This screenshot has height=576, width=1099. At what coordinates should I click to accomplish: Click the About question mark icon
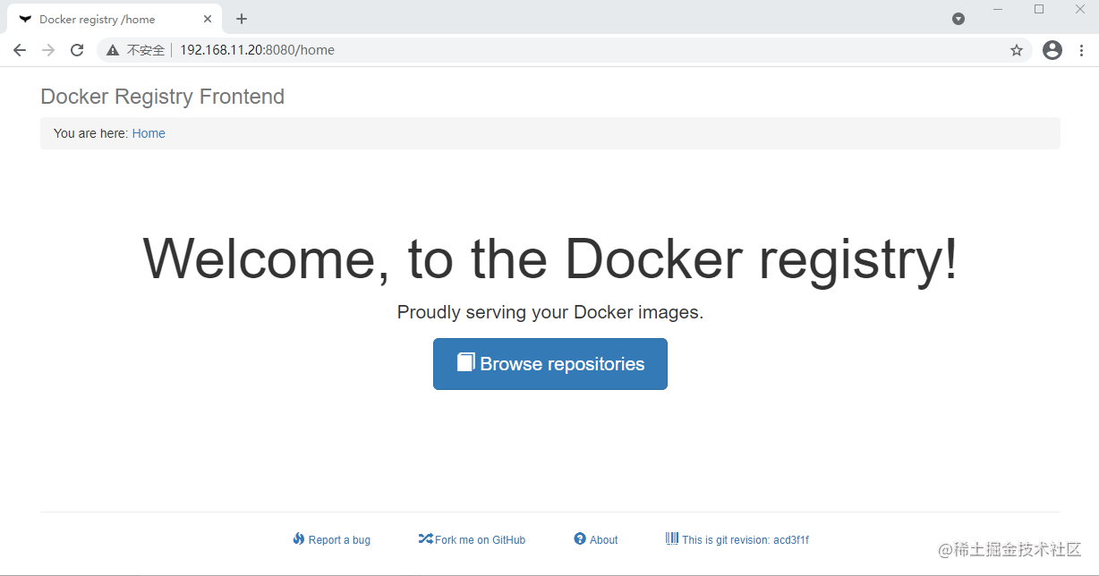[x=580, y=539]
